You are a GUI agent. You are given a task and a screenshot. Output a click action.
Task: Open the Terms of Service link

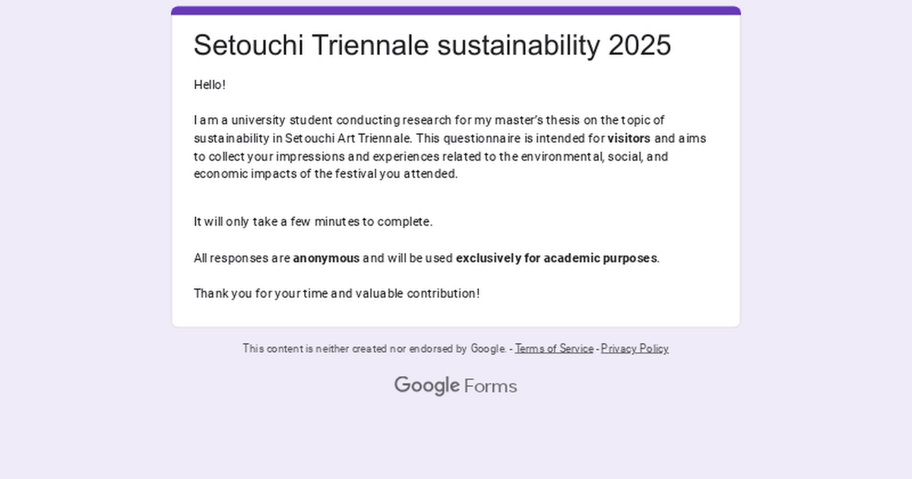554,348
